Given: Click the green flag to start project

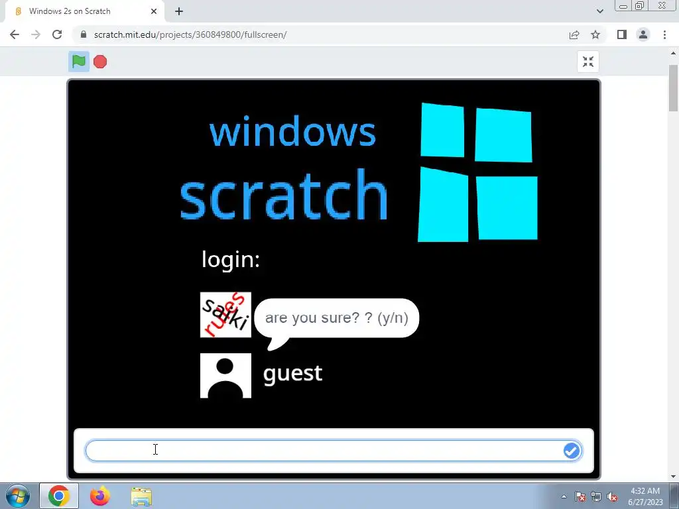Looking at the screenshot, I should pos(79,62).
